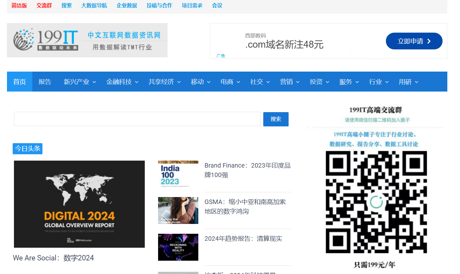Open the 交流群 link
The image size is (460, 274).
44,5
